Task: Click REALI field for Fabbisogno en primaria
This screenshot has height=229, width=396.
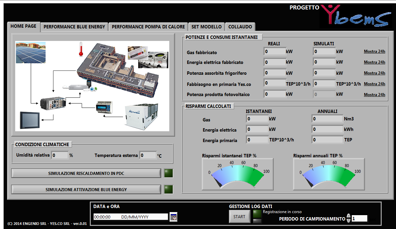Action: click(x=275, y=83)
